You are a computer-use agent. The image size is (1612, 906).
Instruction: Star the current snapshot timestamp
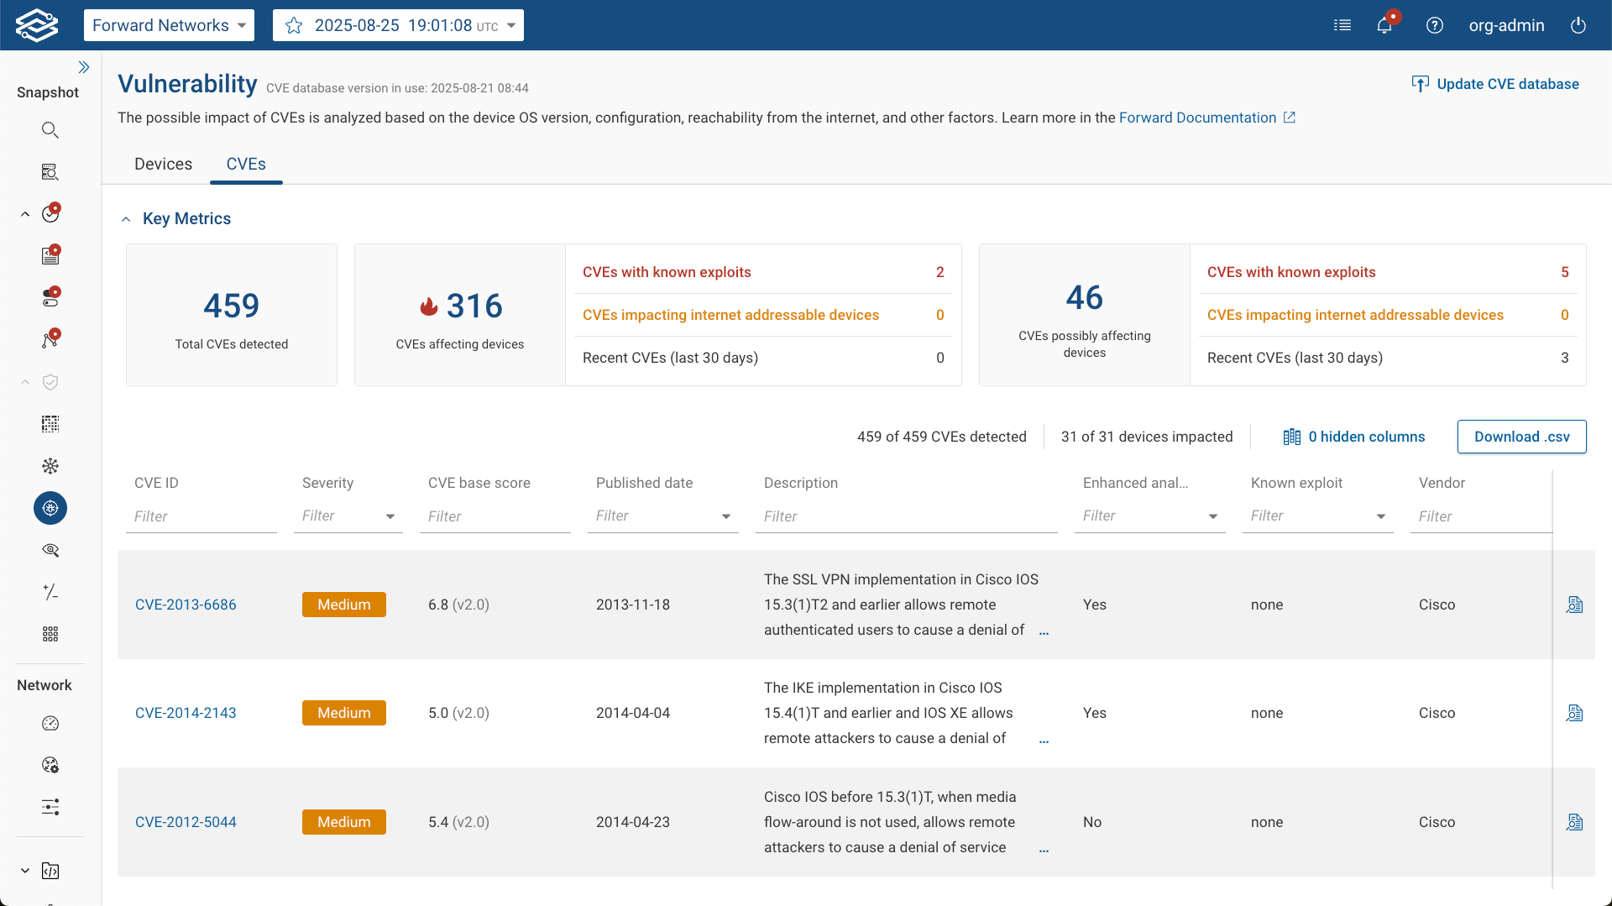pos(293,25)
